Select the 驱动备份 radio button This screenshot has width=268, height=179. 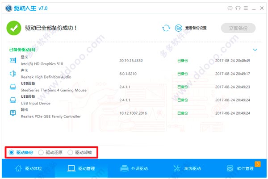12,152
